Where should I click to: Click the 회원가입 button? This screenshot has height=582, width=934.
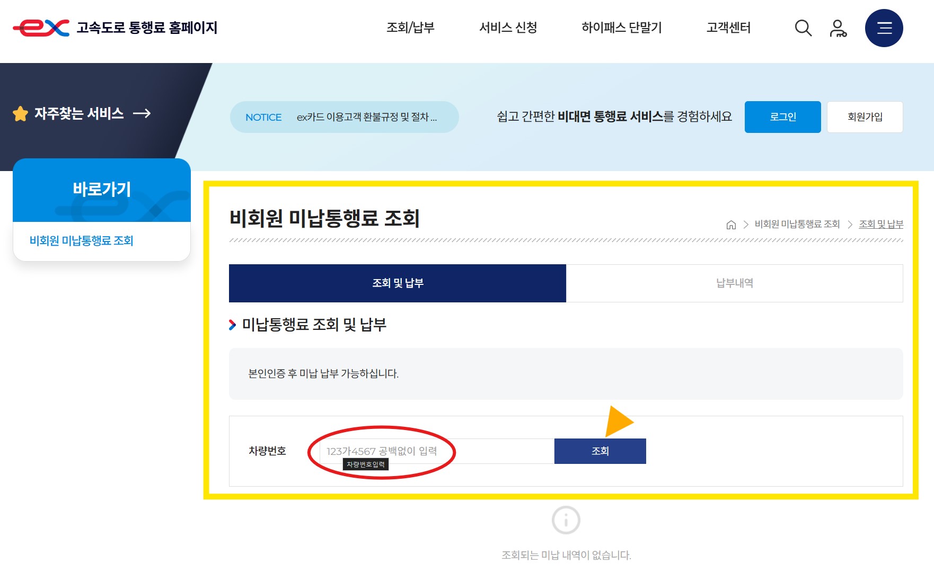coord(865,117)
